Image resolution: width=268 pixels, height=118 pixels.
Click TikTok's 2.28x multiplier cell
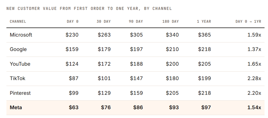[254, 78]
